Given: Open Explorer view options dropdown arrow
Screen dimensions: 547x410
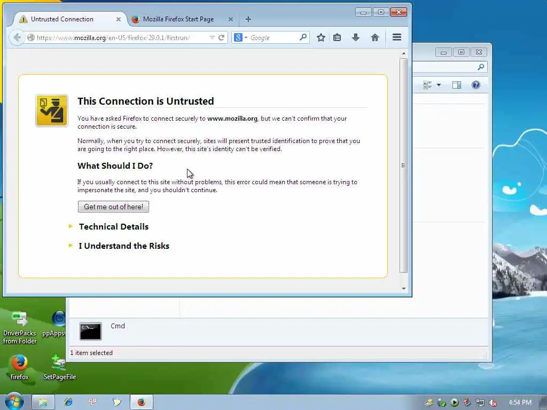Looking at the screenshot, I should click(439, 85).
